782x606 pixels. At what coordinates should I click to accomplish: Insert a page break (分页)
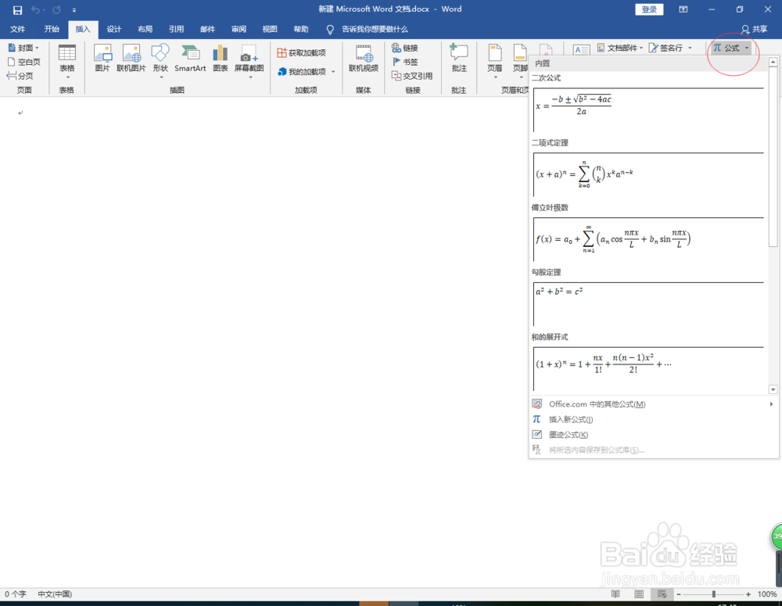click(20, 76)
